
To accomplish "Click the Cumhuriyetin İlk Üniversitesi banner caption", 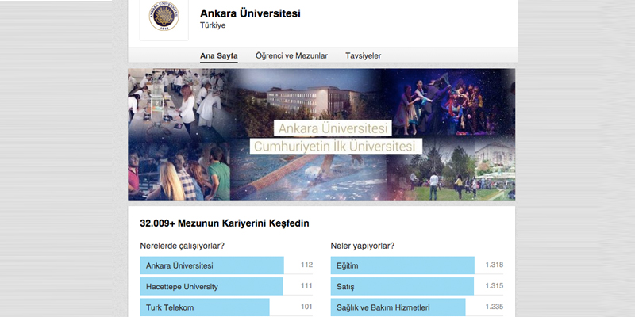I will tap(336, 146).
